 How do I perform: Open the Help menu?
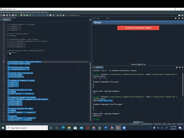click(46, 12)
